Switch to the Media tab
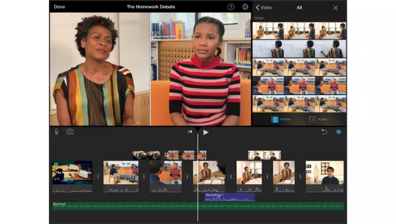Image resolution: width=396 pixels, height=224 pixels. [280, 119]
